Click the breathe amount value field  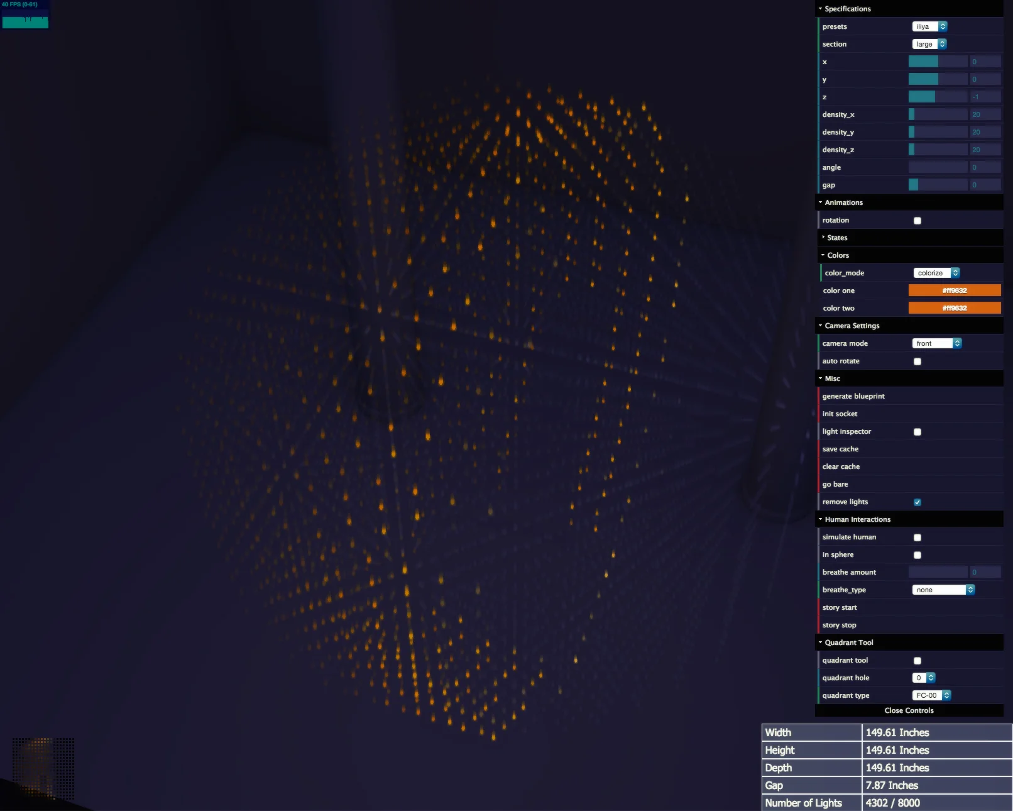(985, 572)
